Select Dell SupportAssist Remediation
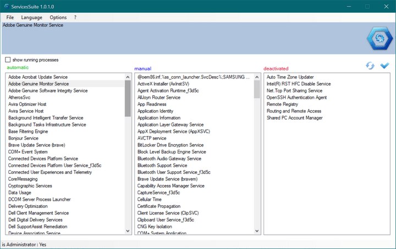 coord(37,227)
